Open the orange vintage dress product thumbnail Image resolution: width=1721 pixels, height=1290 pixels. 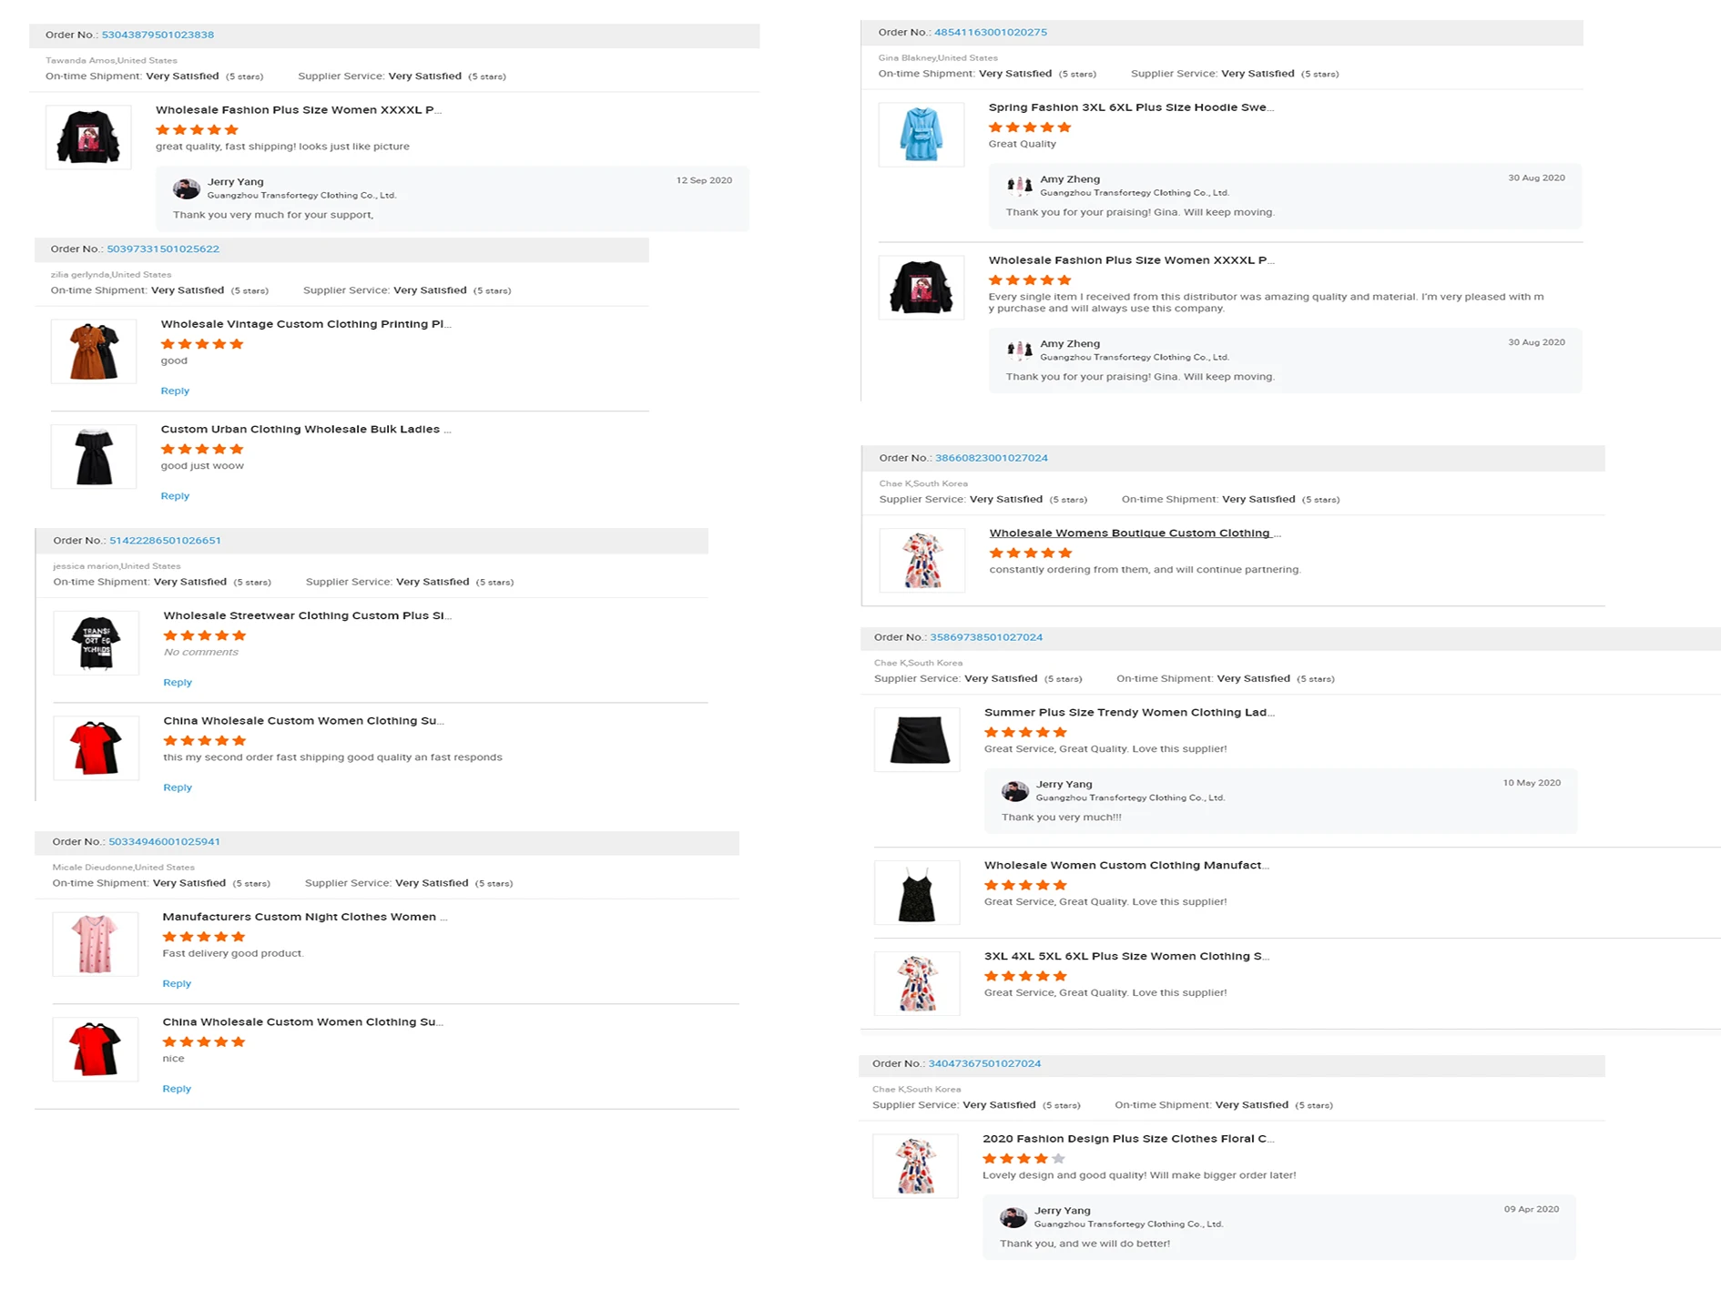tap(94, 351)
